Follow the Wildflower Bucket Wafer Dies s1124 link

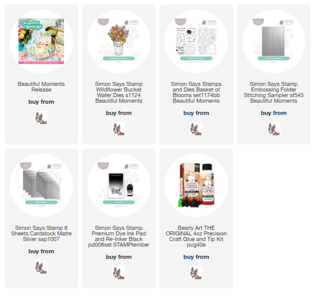click(x=119, y=93)
